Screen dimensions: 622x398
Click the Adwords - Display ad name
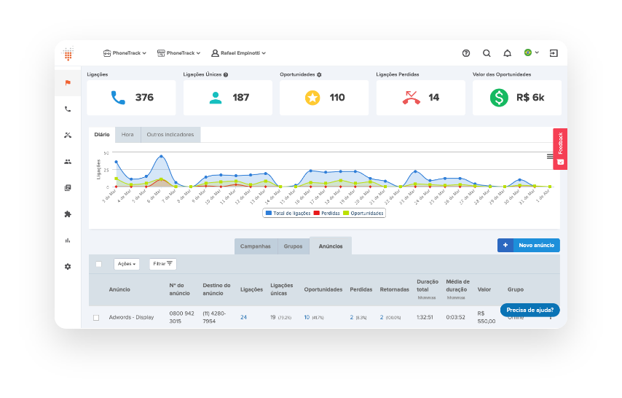tap(131, 317)
